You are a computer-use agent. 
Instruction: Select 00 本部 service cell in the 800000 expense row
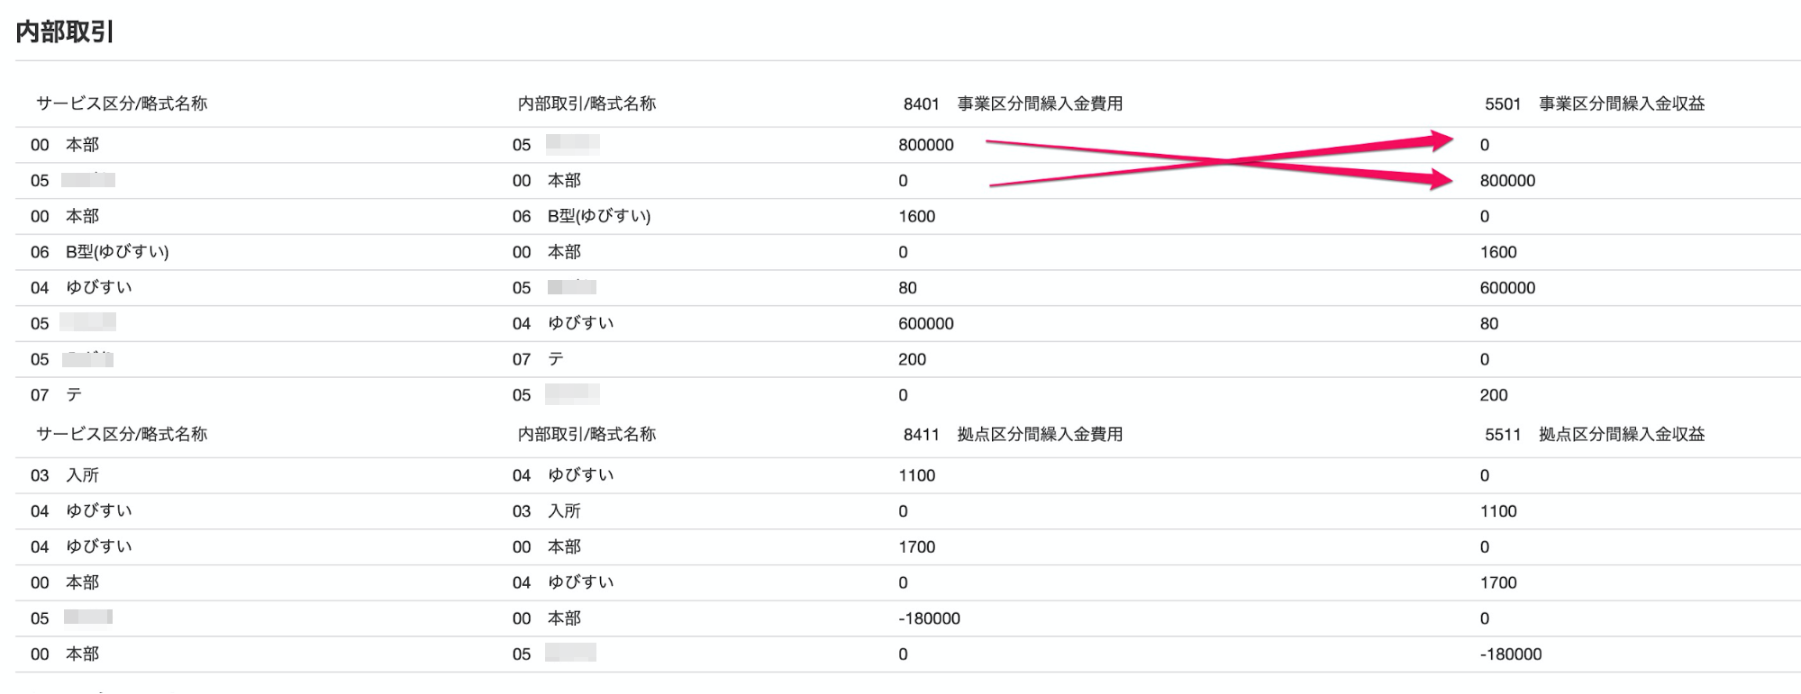tap(65, 145)
